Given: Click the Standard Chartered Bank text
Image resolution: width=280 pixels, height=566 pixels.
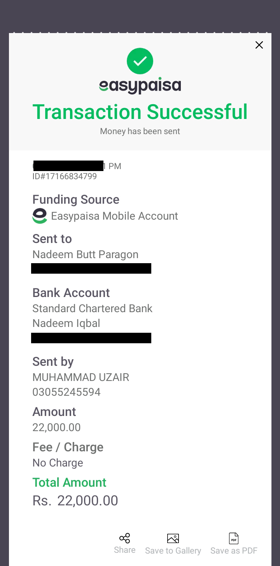Looking at the screenshot, I should [93, 309].
